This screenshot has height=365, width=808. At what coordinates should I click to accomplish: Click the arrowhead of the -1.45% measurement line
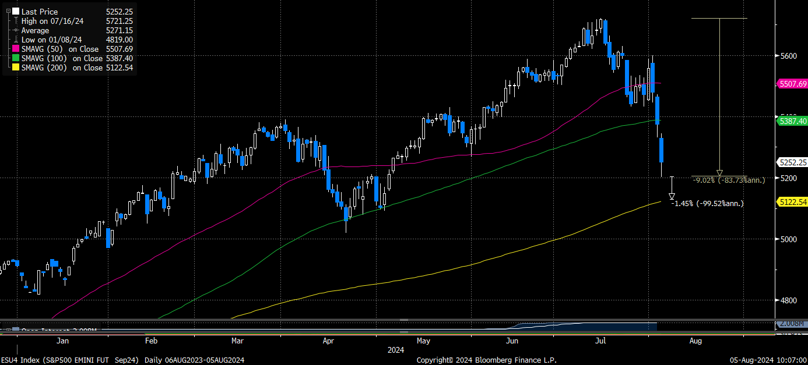tap(672, 197)
